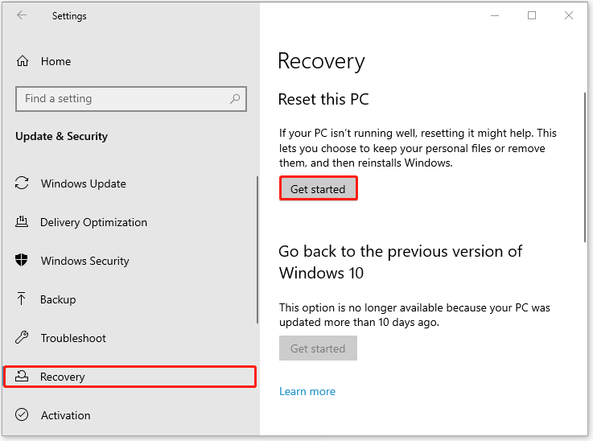
Task: Click the Go back to previous version heading
Action: 400,262
